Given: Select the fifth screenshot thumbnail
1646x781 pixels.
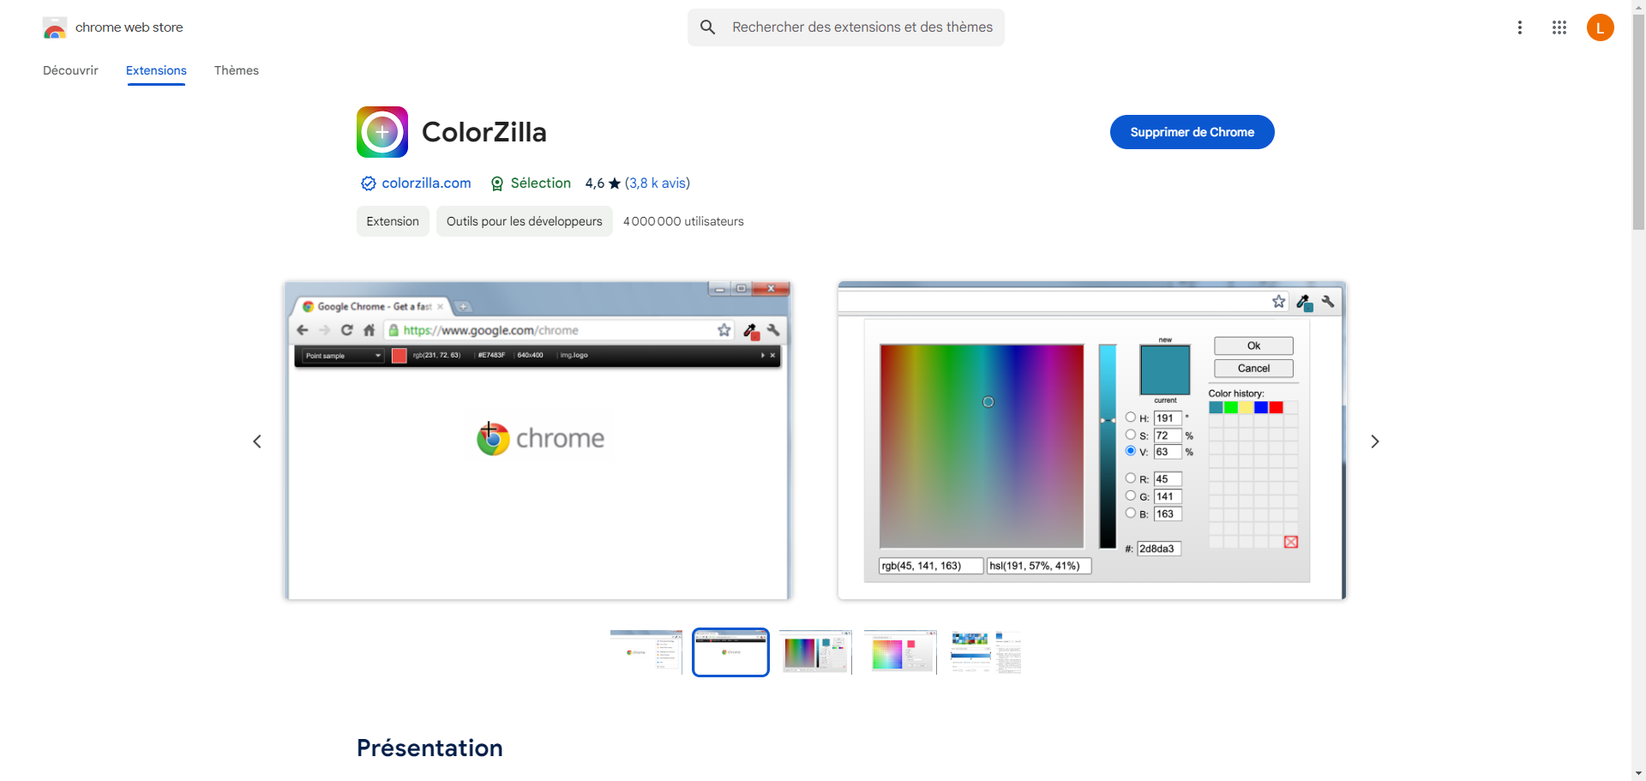Looking at the screenshot, I should [x=986, y=652].
